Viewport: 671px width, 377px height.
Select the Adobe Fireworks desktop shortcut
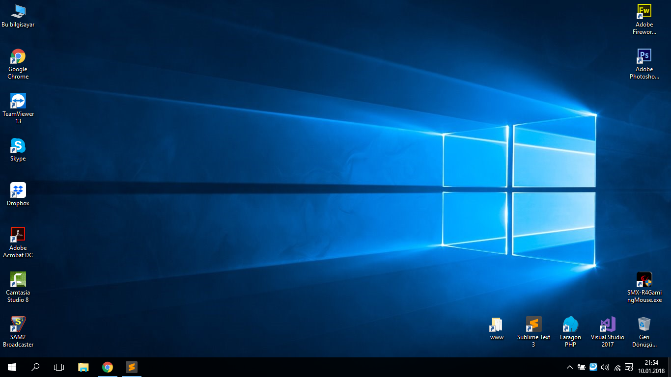tap(644, 19)
